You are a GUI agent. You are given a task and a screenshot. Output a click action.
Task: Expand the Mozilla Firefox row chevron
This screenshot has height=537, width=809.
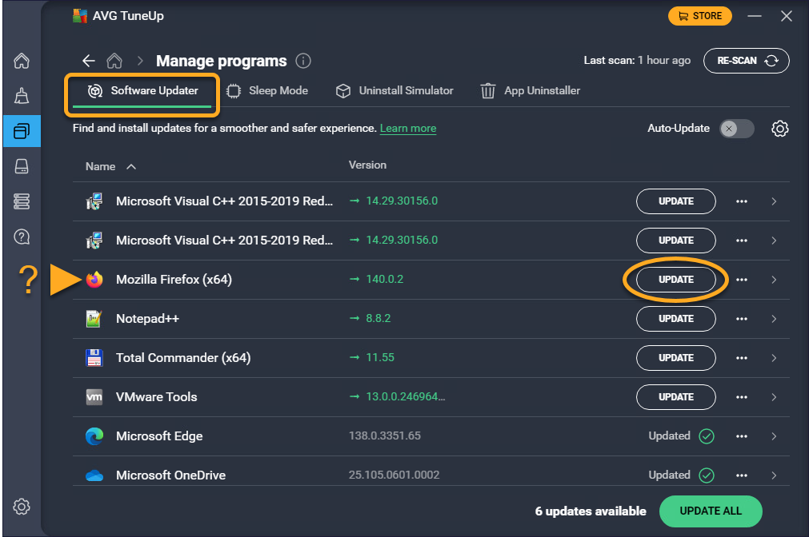774,280
